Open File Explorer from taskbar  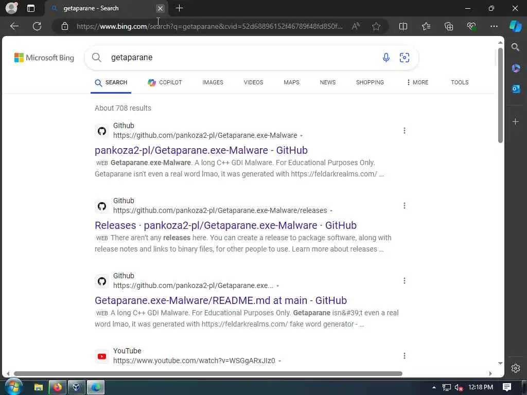pyautogui.click(x=38, y=387)
